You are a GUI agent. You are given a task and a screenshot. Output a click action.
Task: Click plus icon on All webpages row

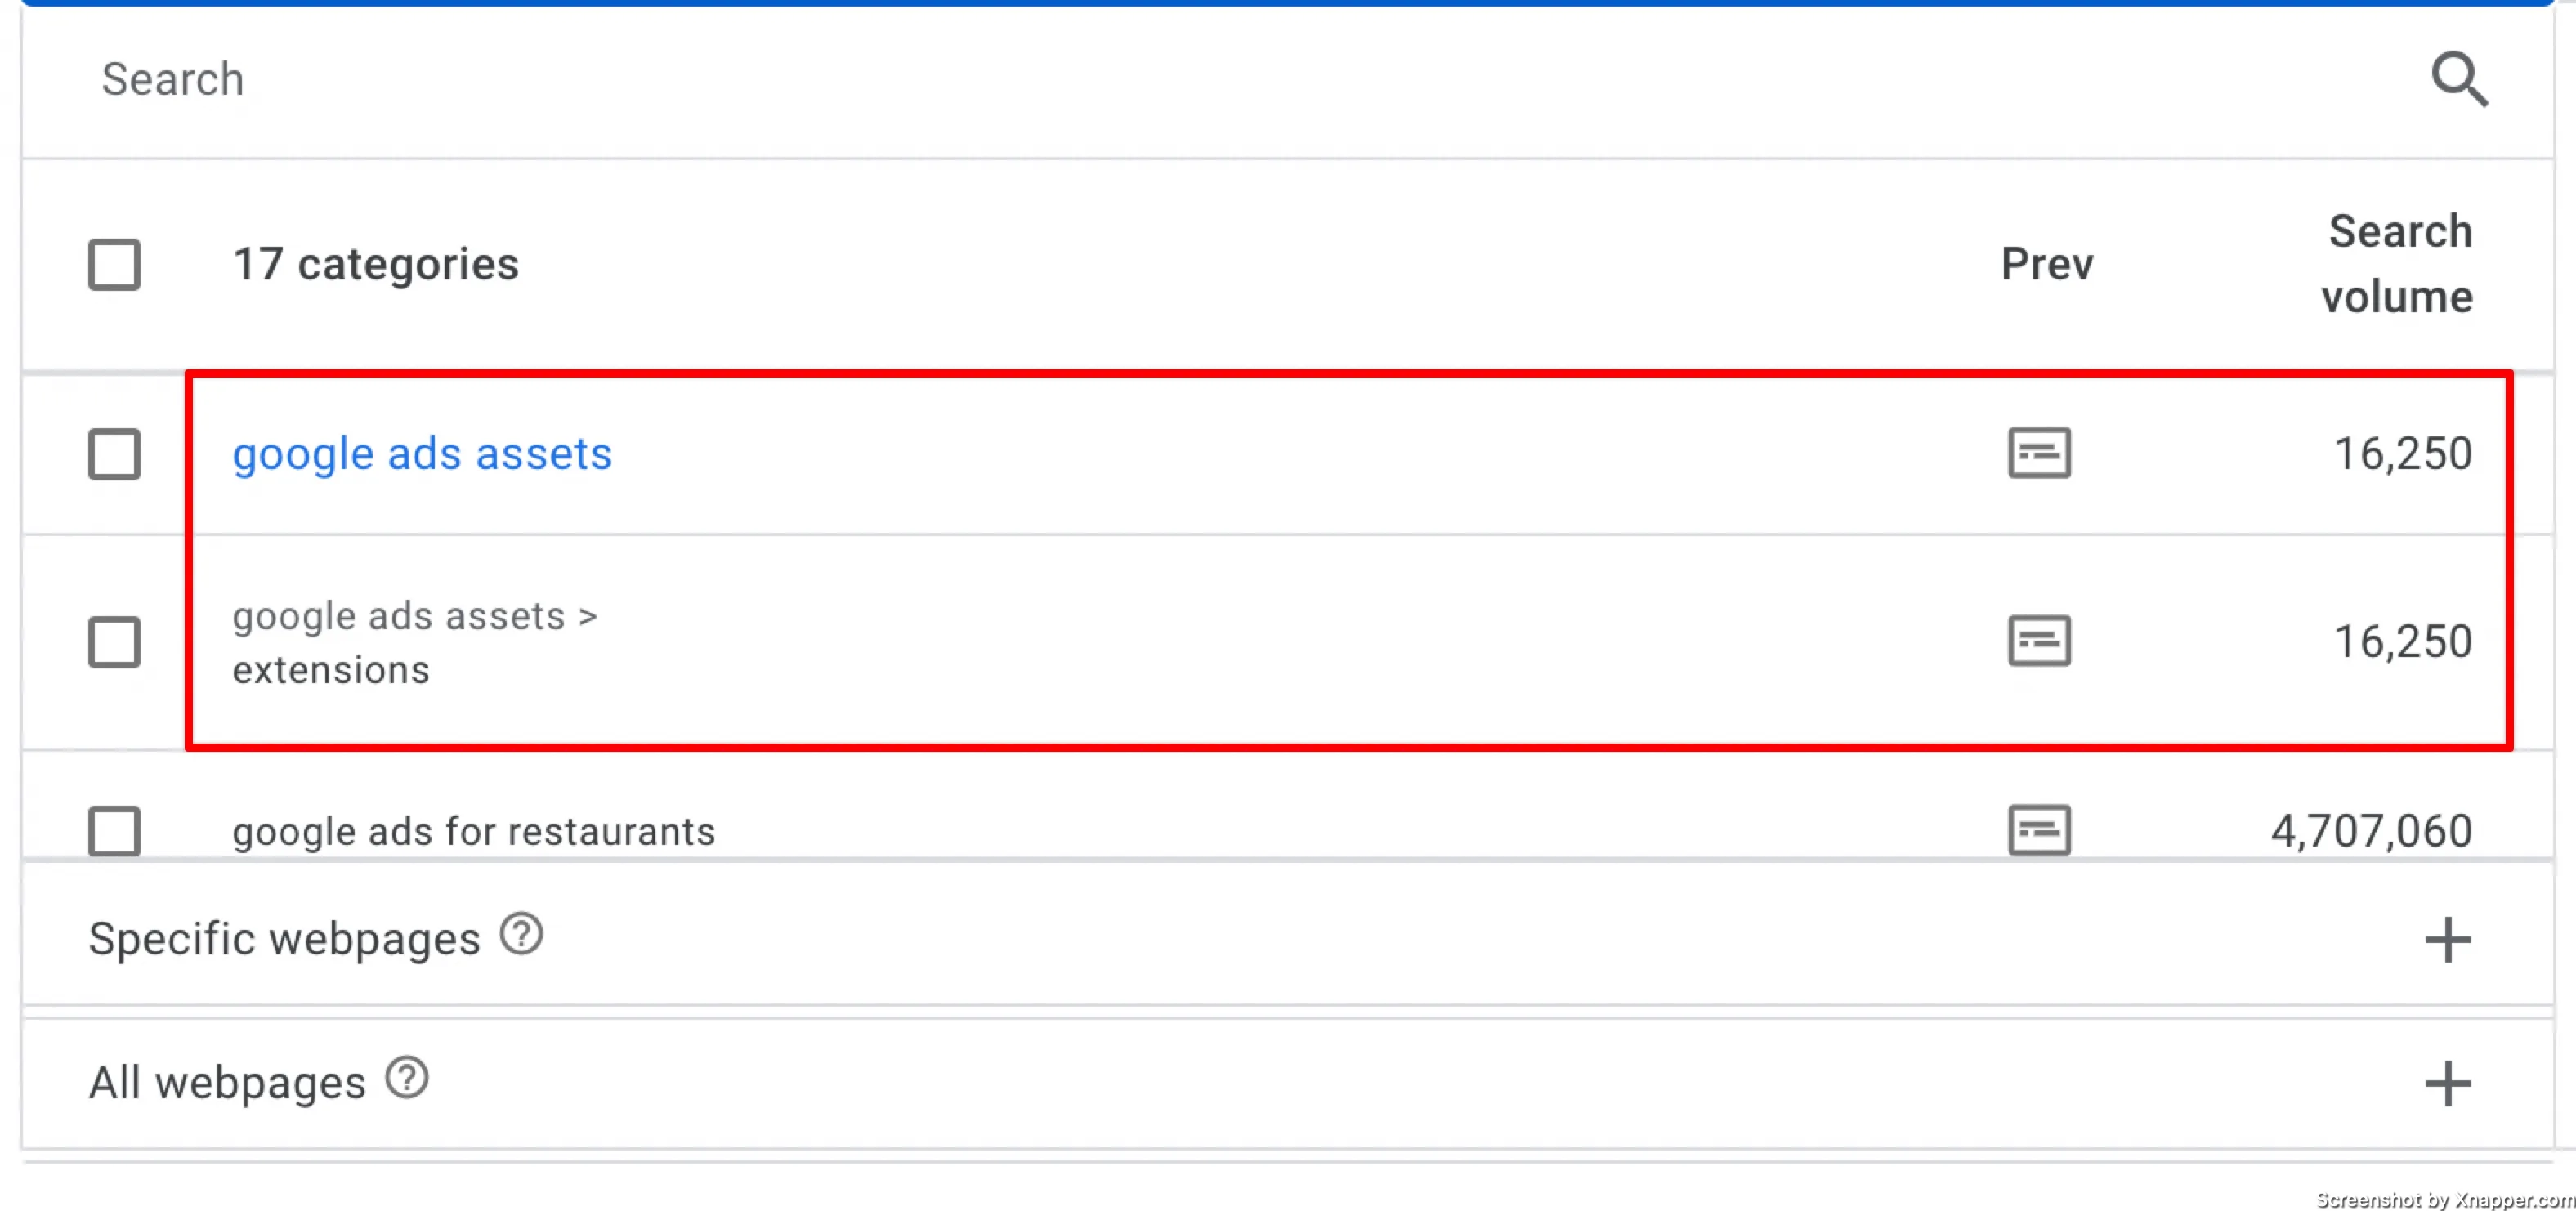pos(2447,1084)
